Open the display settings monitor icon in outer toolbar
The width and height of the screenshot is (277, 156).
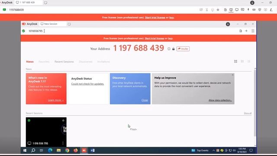click(x=237, y=10)
